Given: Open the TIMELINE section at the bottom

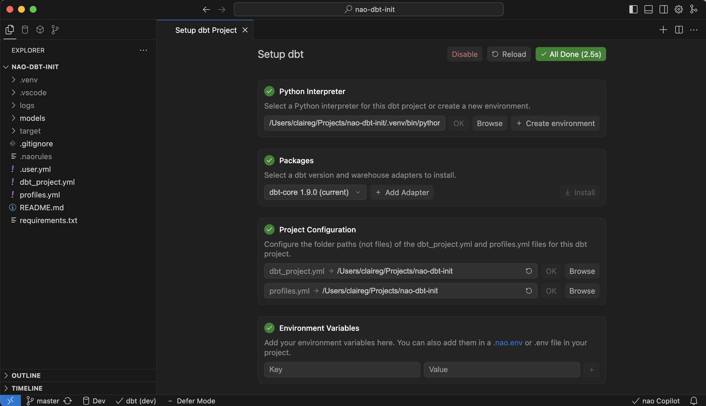Looking at the screenshot, I should [27, 388].
